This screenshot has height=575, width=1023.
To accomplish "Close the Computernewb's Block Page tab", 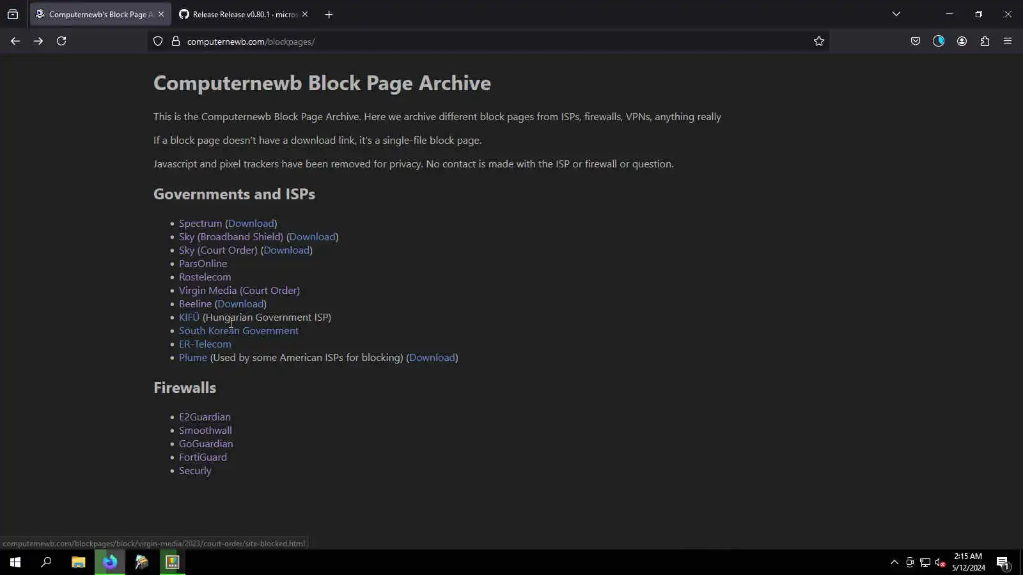I will tap(161, 14).
